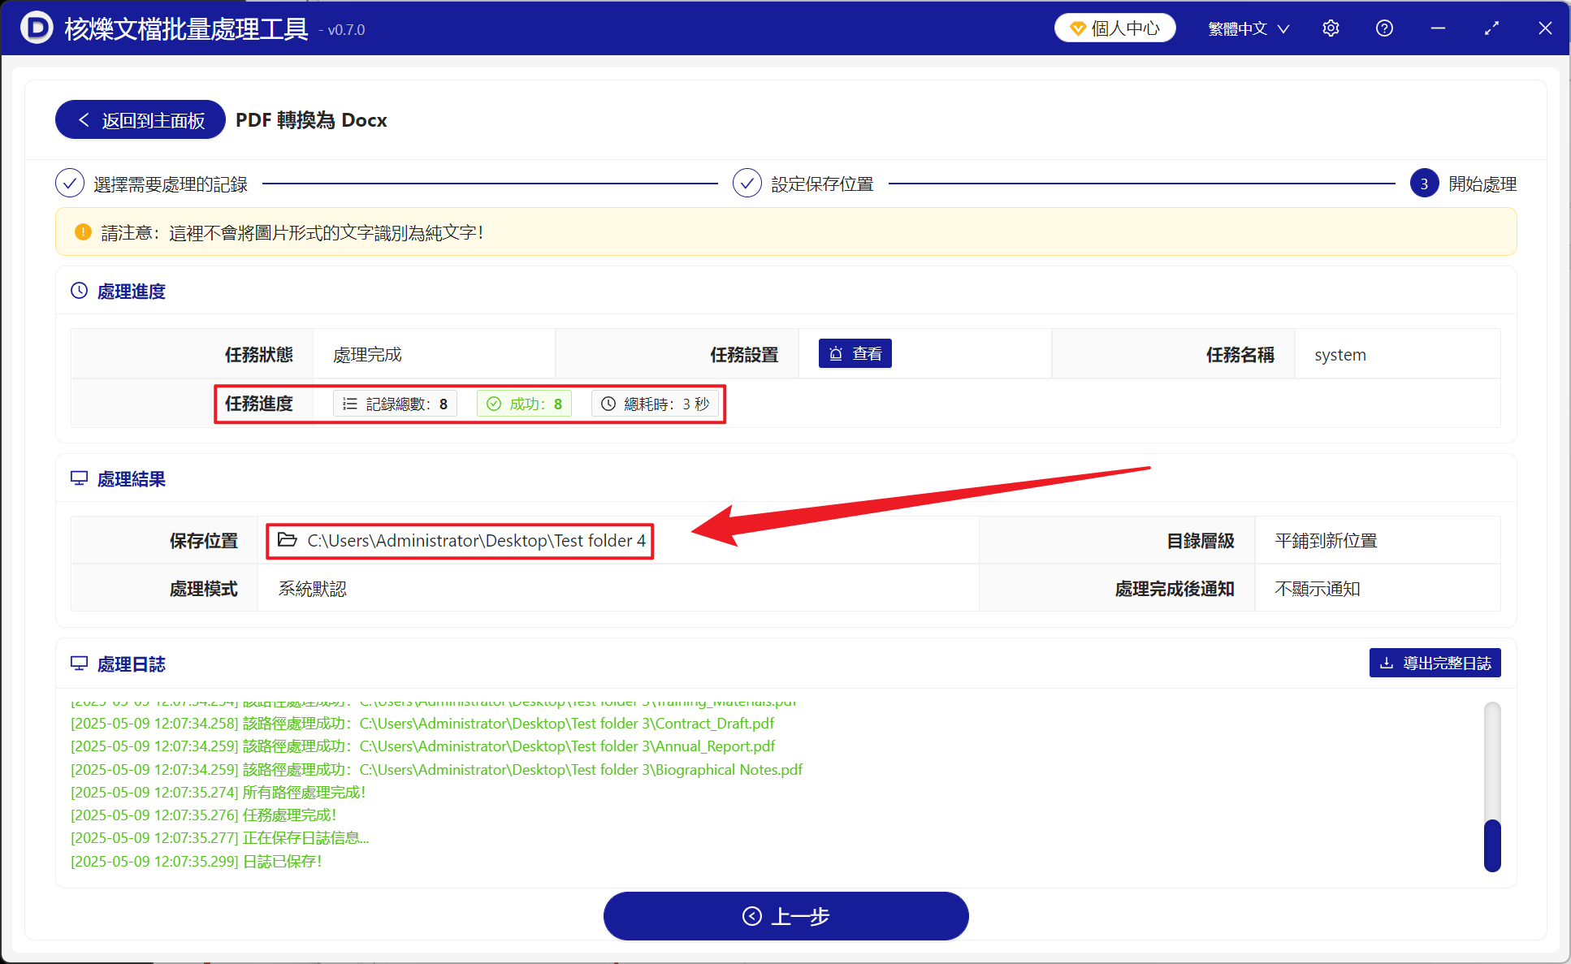This screenshot has height=964, width=1571.
Task: Toggle fullscreen with the expand arrows icon
Action: (x=1491, y=28)
